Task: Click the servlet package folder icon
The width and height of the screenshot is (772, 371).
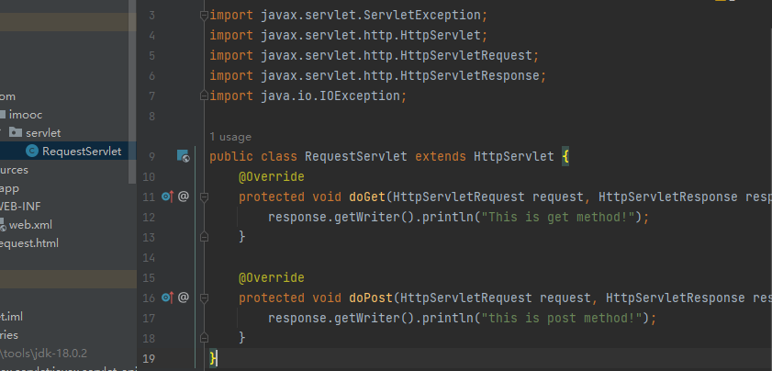Action: 16,133
